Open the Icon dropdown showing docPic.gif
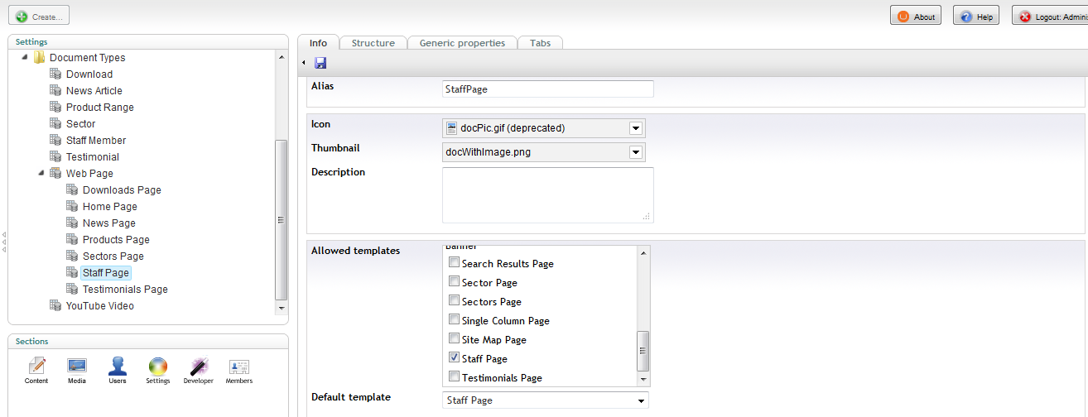Image resolution: width=1088 pixels, height=417 pixels. click(544, 128)
